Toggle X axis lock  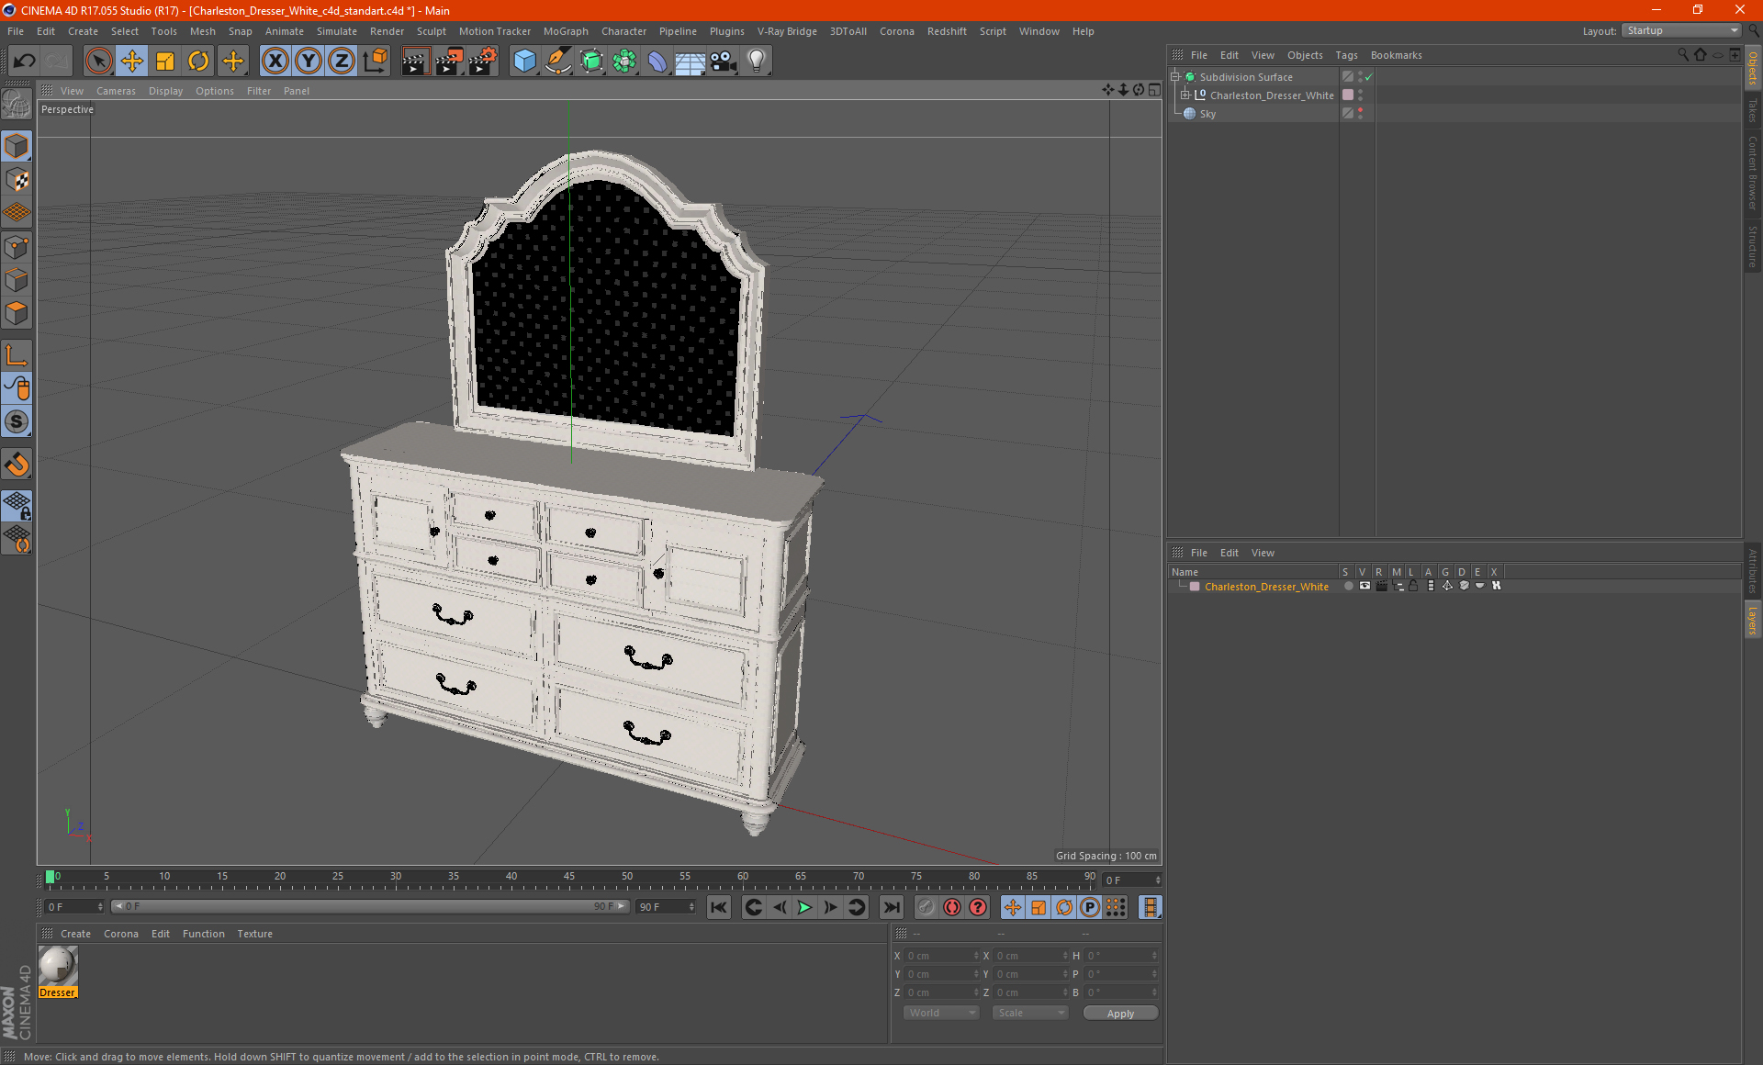click(x=275, y=62)
